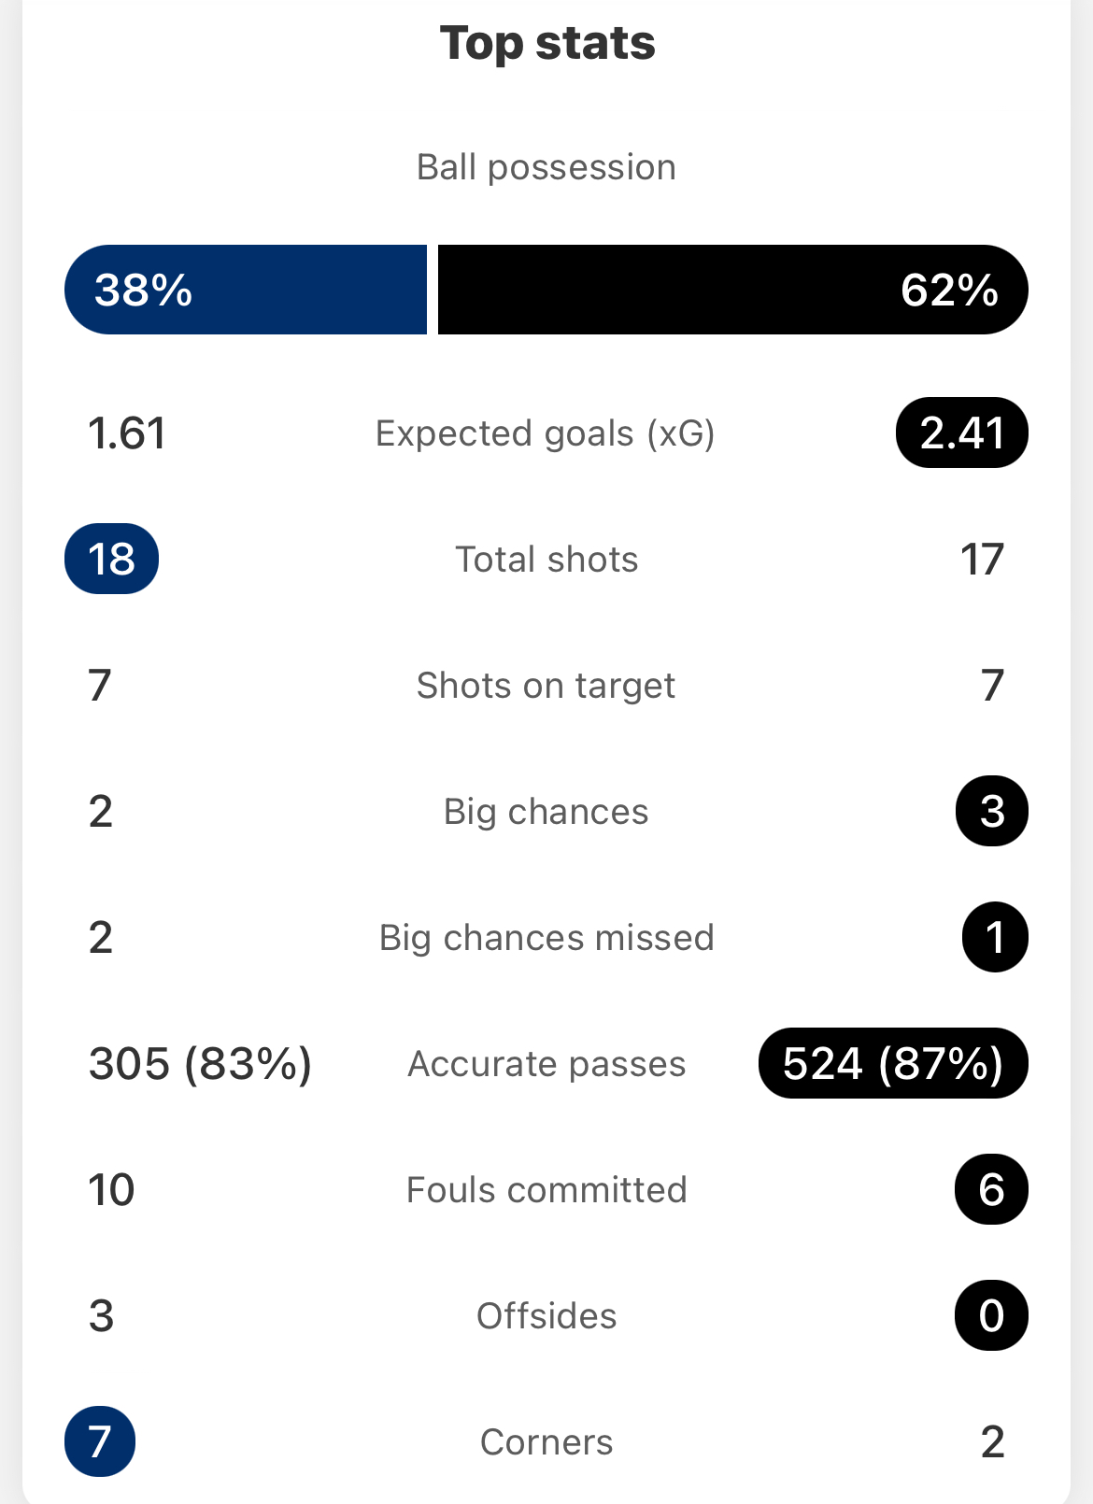Select the Big chances missed label
1093x1504 pixels.
click(x=546, y=938)
